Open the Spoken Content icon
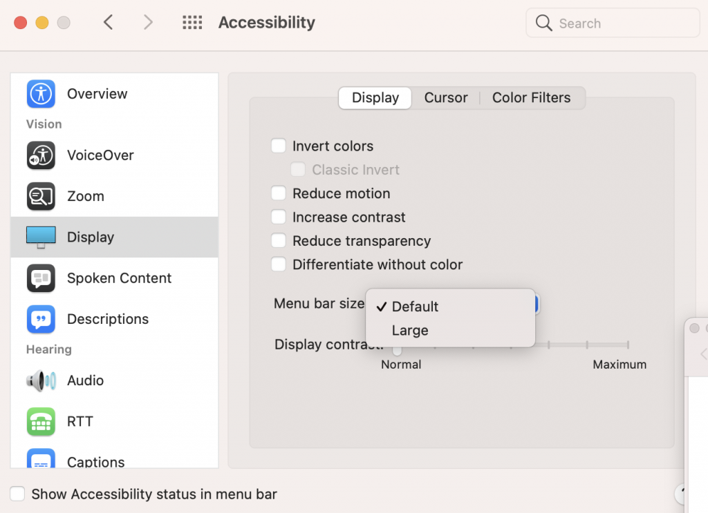The image size is (708, 513). click(41, 278)
